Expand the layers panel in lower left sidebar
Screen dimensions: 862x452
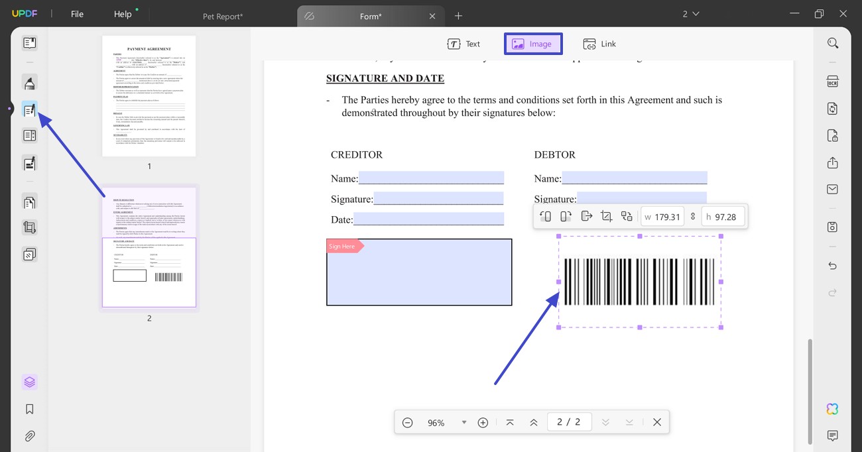pos(29,382)
